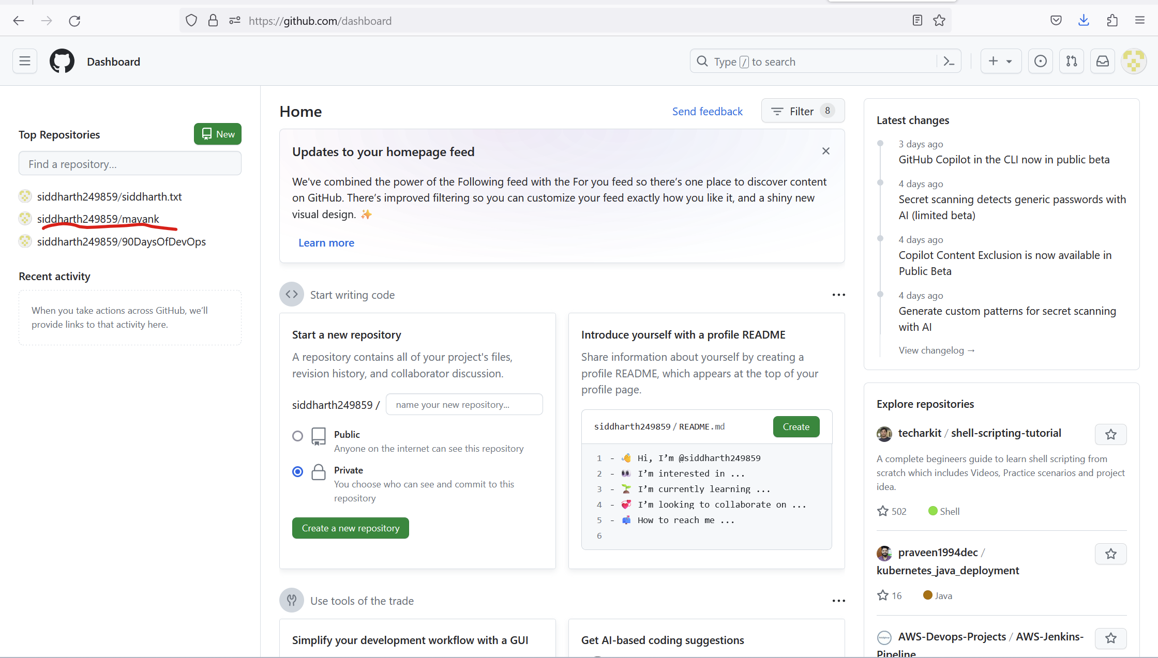The width and height of the screenshot is (1158, 658).
Task: Open the siddharth249859/mayank repository
Action: tap(98, 219)
